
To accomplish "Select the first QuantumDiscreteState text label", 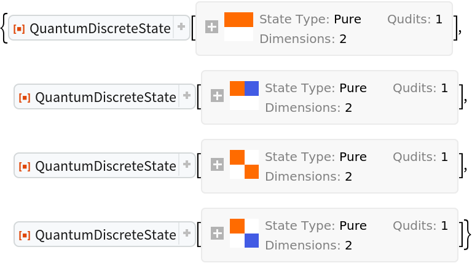I will click(x=100, y=28).
